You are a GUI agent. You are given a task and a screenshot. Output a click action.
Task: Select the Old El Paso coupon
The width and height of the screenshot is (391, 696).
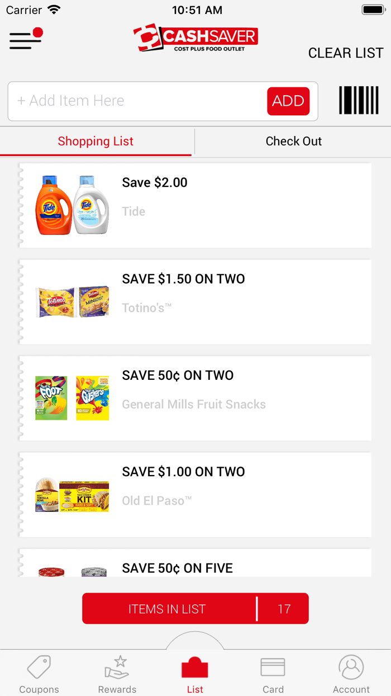(x=195, y=493)
